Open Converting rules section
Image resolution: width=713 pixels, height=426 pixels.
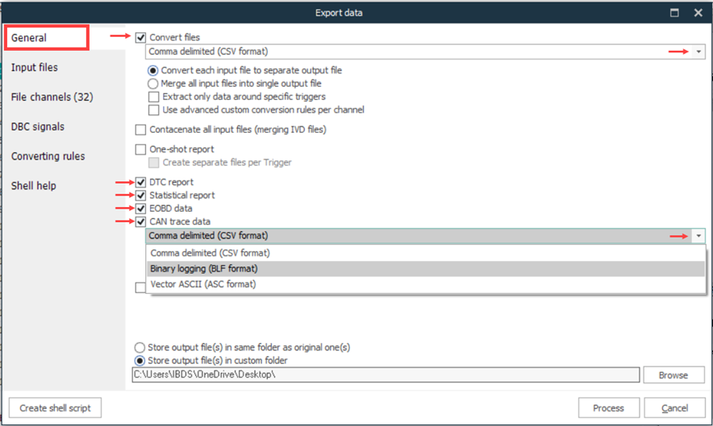48,155
